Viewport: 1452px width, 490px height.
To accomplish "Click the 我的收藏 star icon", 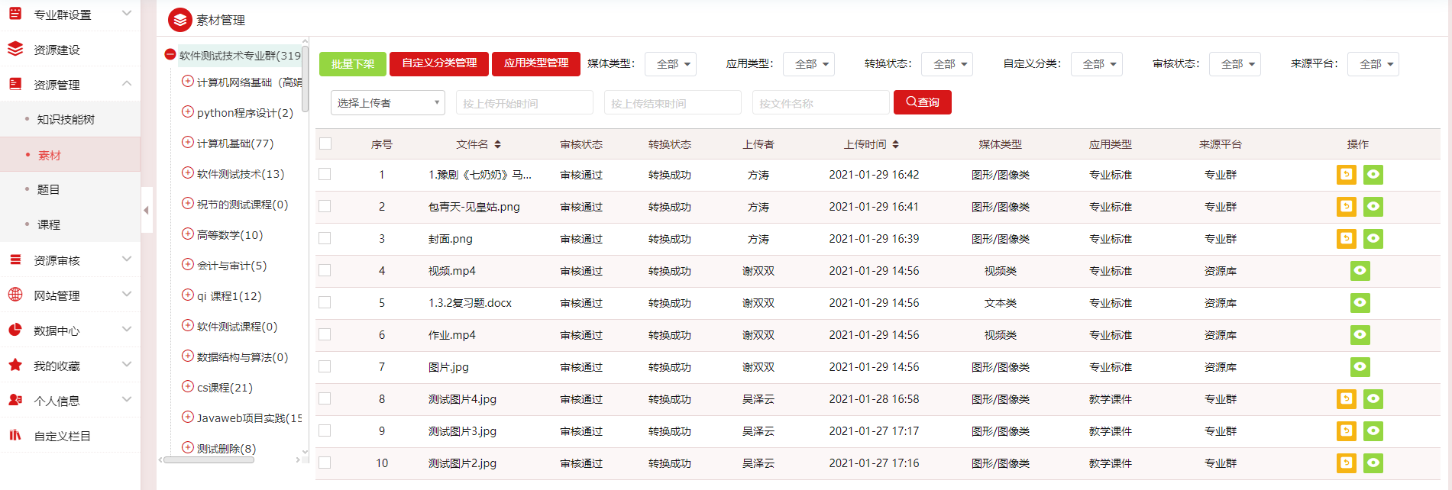I will pos(15,365).
